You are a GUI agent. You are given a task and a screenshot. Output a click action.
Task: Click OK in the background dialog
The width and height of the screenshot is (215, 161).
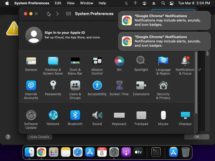pyautogui.click(x=197, y=137)
